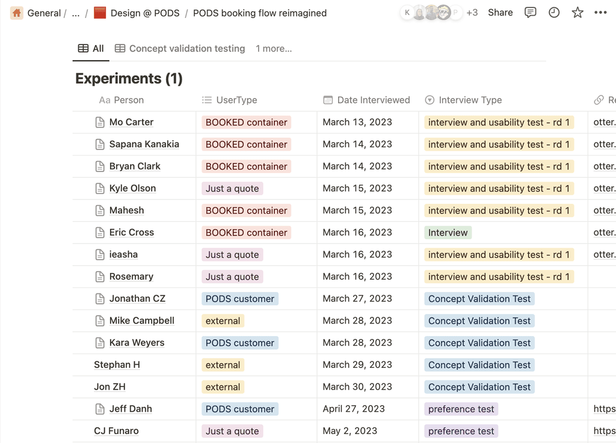616x443 pixels.
Task: Switch to the All view tab
Action: click(91, 49)
